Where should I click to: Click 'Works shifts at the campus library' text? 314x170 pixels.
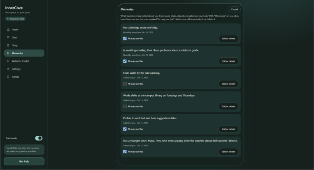click(x=159, y=96)
